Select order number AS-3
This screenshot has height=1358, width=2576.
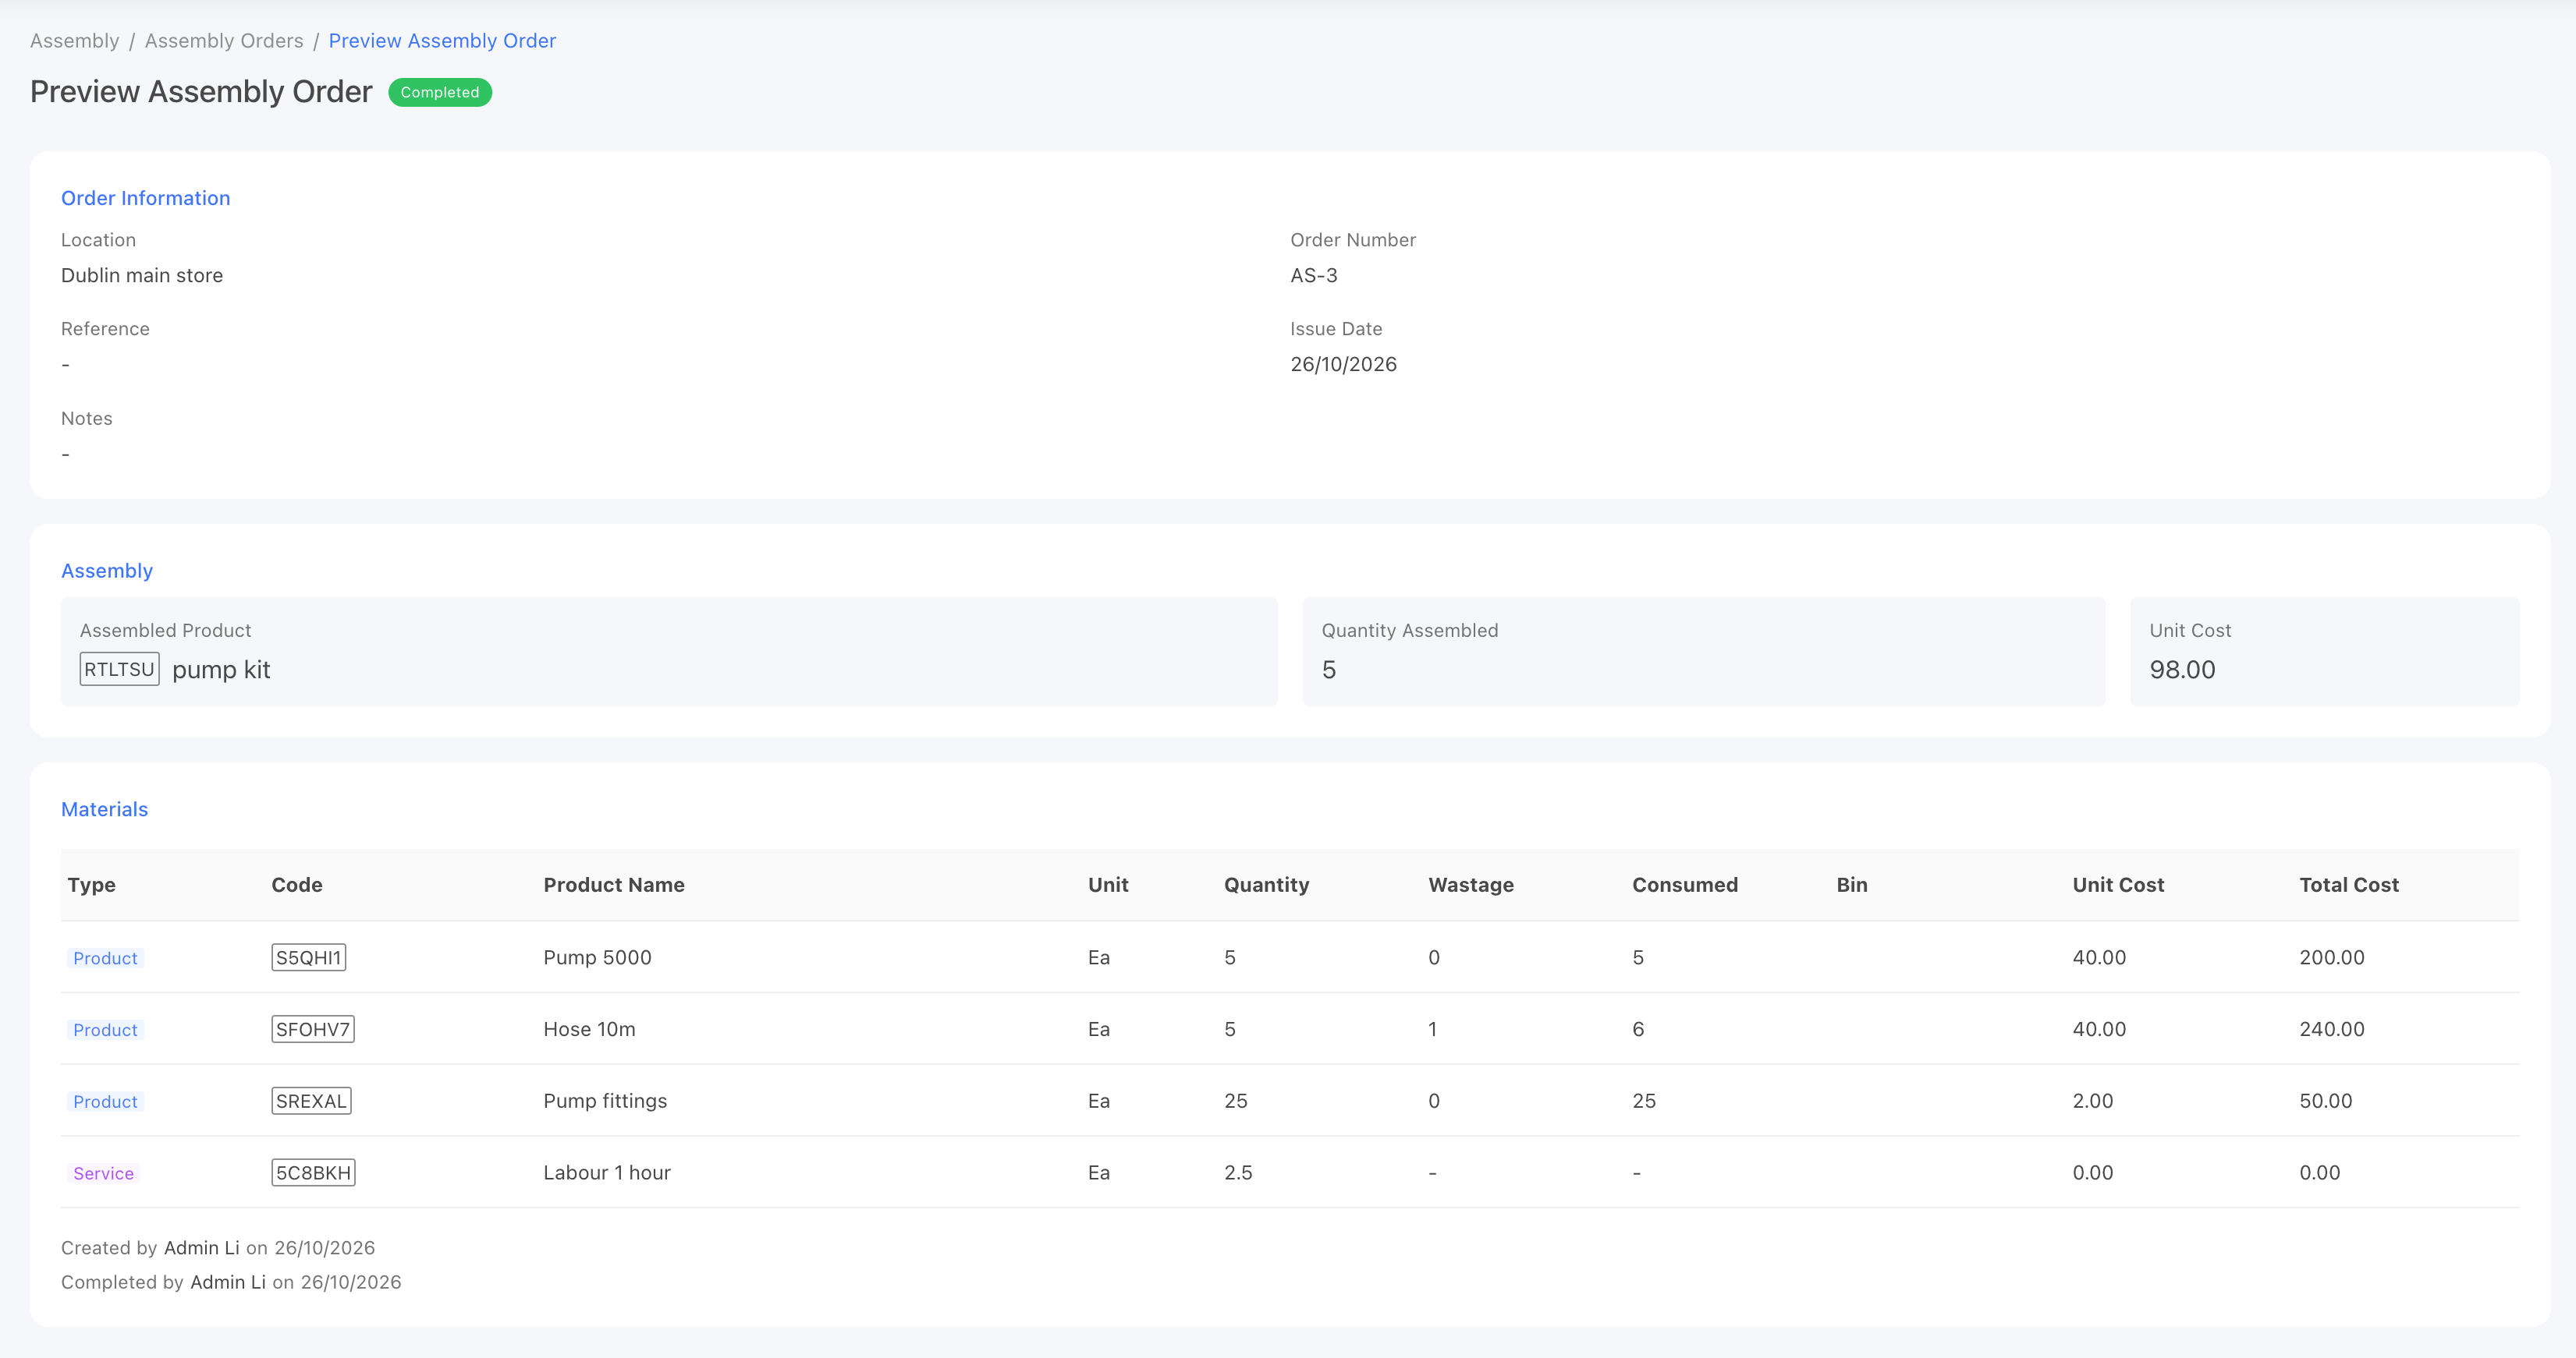pyautogui.click(x=1314, y=276)
